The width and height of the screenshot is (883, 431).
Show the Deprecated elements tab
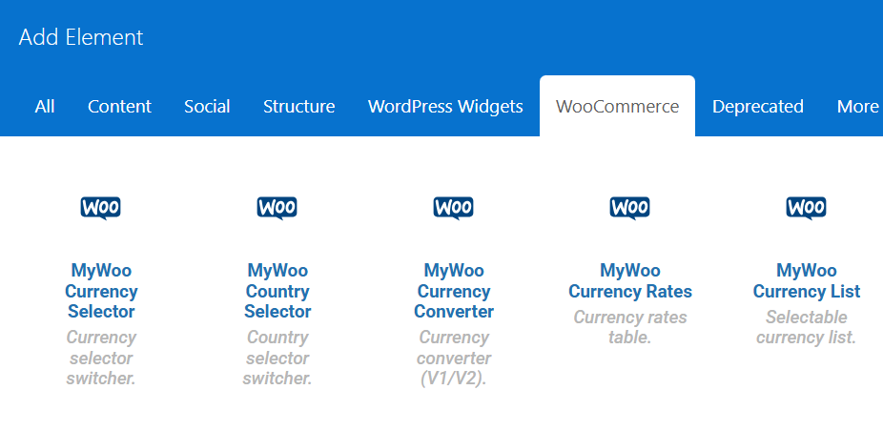[757, 107]
